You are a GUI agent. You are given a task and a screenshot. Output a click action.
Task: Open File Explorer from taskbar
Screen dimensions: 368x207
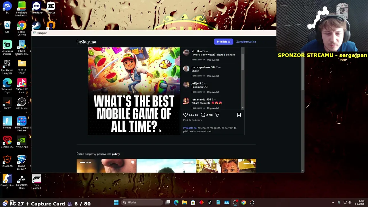coord(185,202)
